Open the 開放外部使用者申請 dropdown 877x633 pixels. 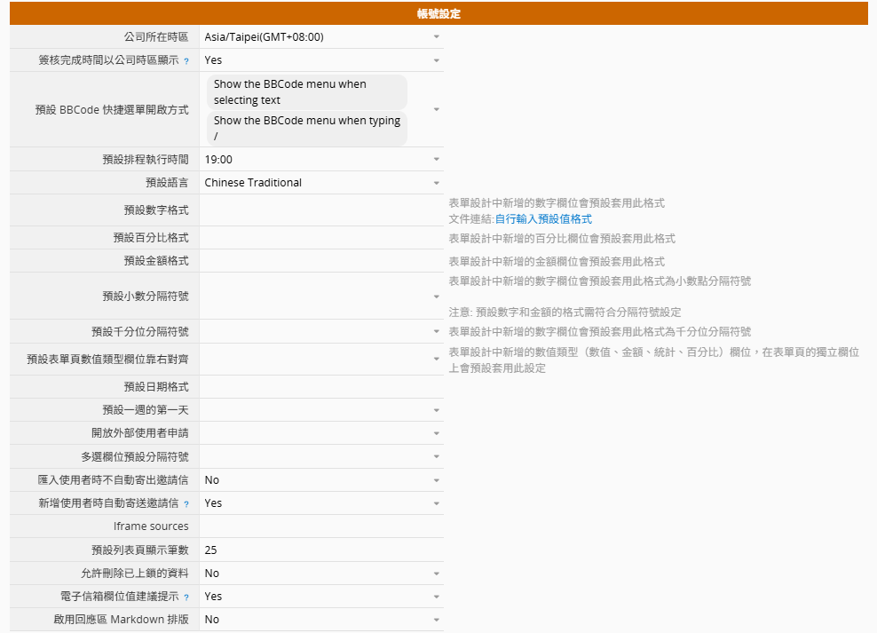pyautogui.click(x=320, y=433)
